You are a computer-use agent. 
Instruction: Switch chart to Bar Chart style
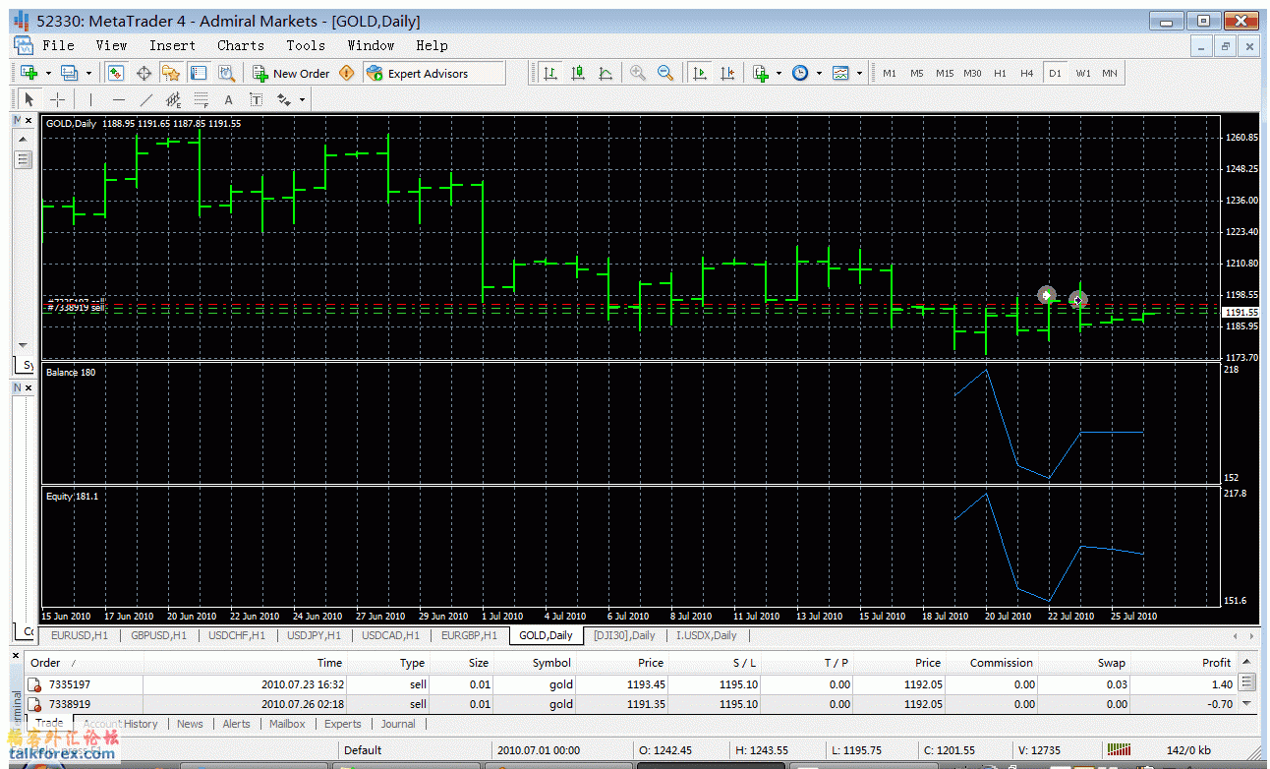coord(550,73)
